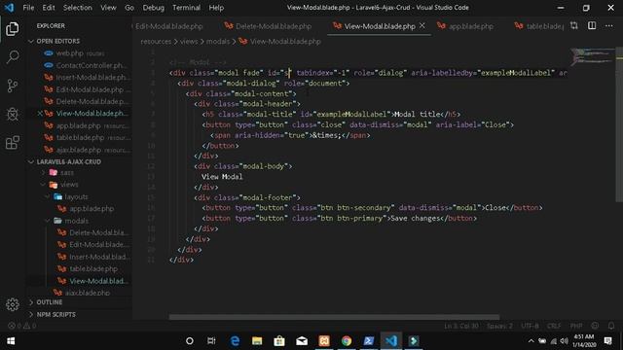
Task: Expand the NPM Scripts section
Action: [x=55, y=314]
